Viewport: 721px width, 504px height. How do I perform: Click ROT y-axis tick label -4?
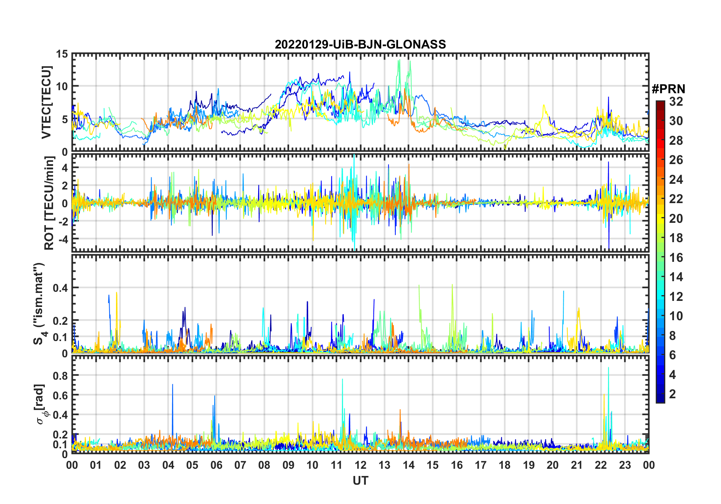(x=63, y=239)
